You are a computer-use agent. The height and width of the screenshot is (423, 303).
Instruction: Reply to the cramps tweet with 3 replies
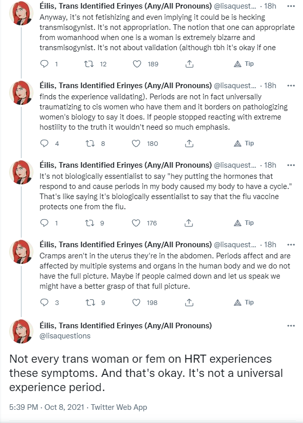(x=44, y=302)
